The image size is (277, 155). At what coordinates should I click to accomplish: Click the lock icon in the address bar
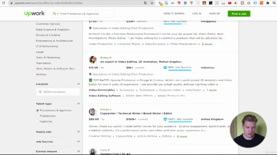[x=12, y=3]
